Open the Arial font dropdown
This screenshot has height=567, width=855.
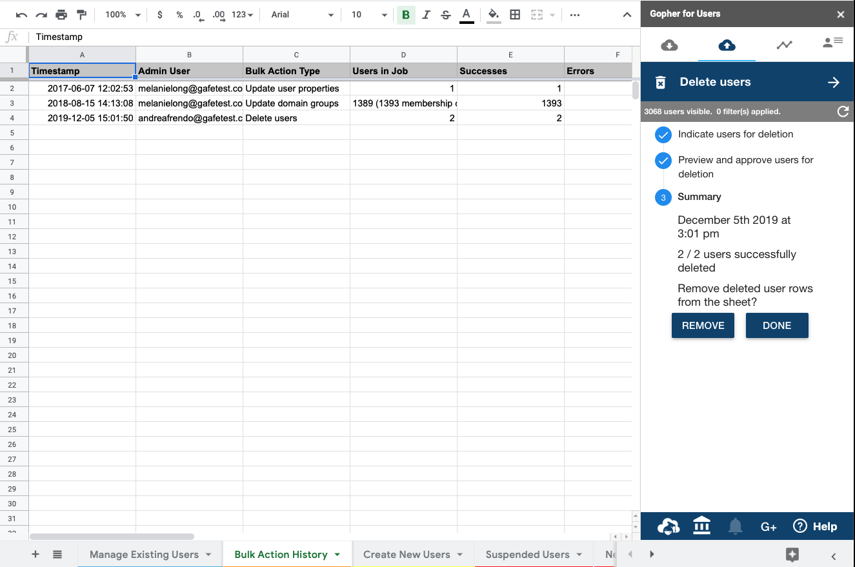(302, 15)
